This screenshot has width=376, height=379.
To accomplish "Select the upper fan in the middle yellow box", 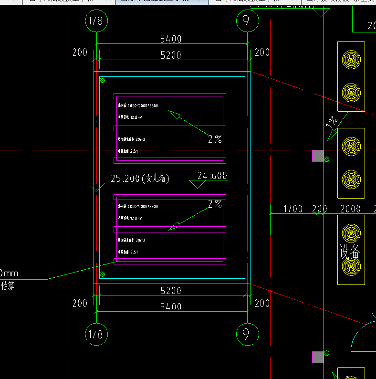I will [351, 147].
